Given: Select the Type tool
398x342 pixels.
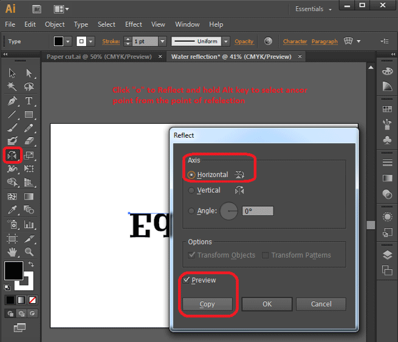Looking at the screenshot, I should [29, 101].
